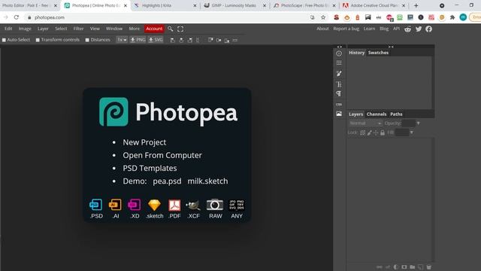Screen dimensions: 481x271
Task: Open the Fill dropdown arrow
Action: [x=411, y=132]
